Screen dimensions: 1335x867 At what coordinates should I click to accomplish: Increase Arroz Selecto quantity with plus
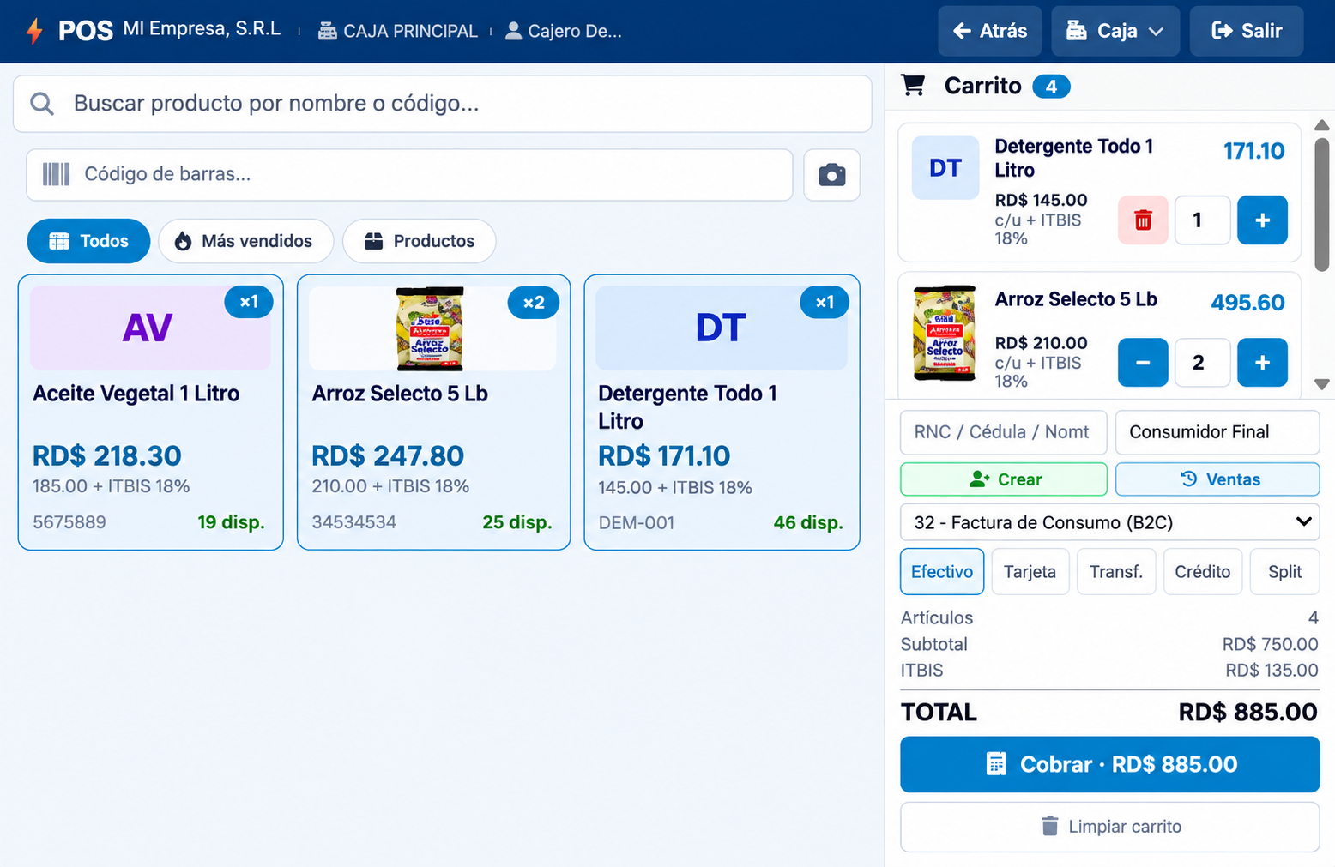pos(1262,363)
